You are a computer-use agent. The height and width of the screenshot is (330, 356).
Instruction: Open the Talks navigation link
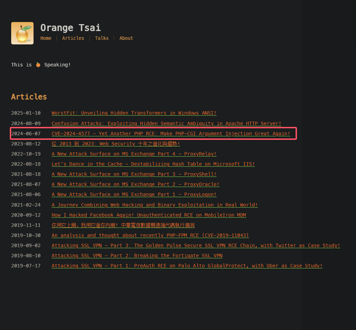click(x=102, y=38)
